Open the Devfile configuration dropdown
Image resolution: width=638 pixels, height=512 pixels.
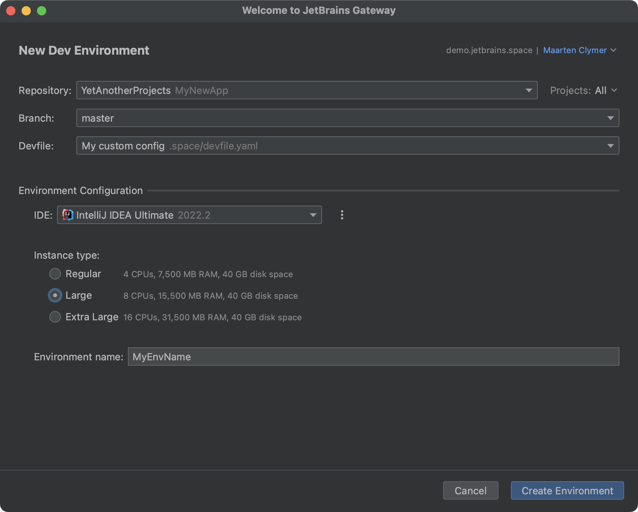(611, 146)
